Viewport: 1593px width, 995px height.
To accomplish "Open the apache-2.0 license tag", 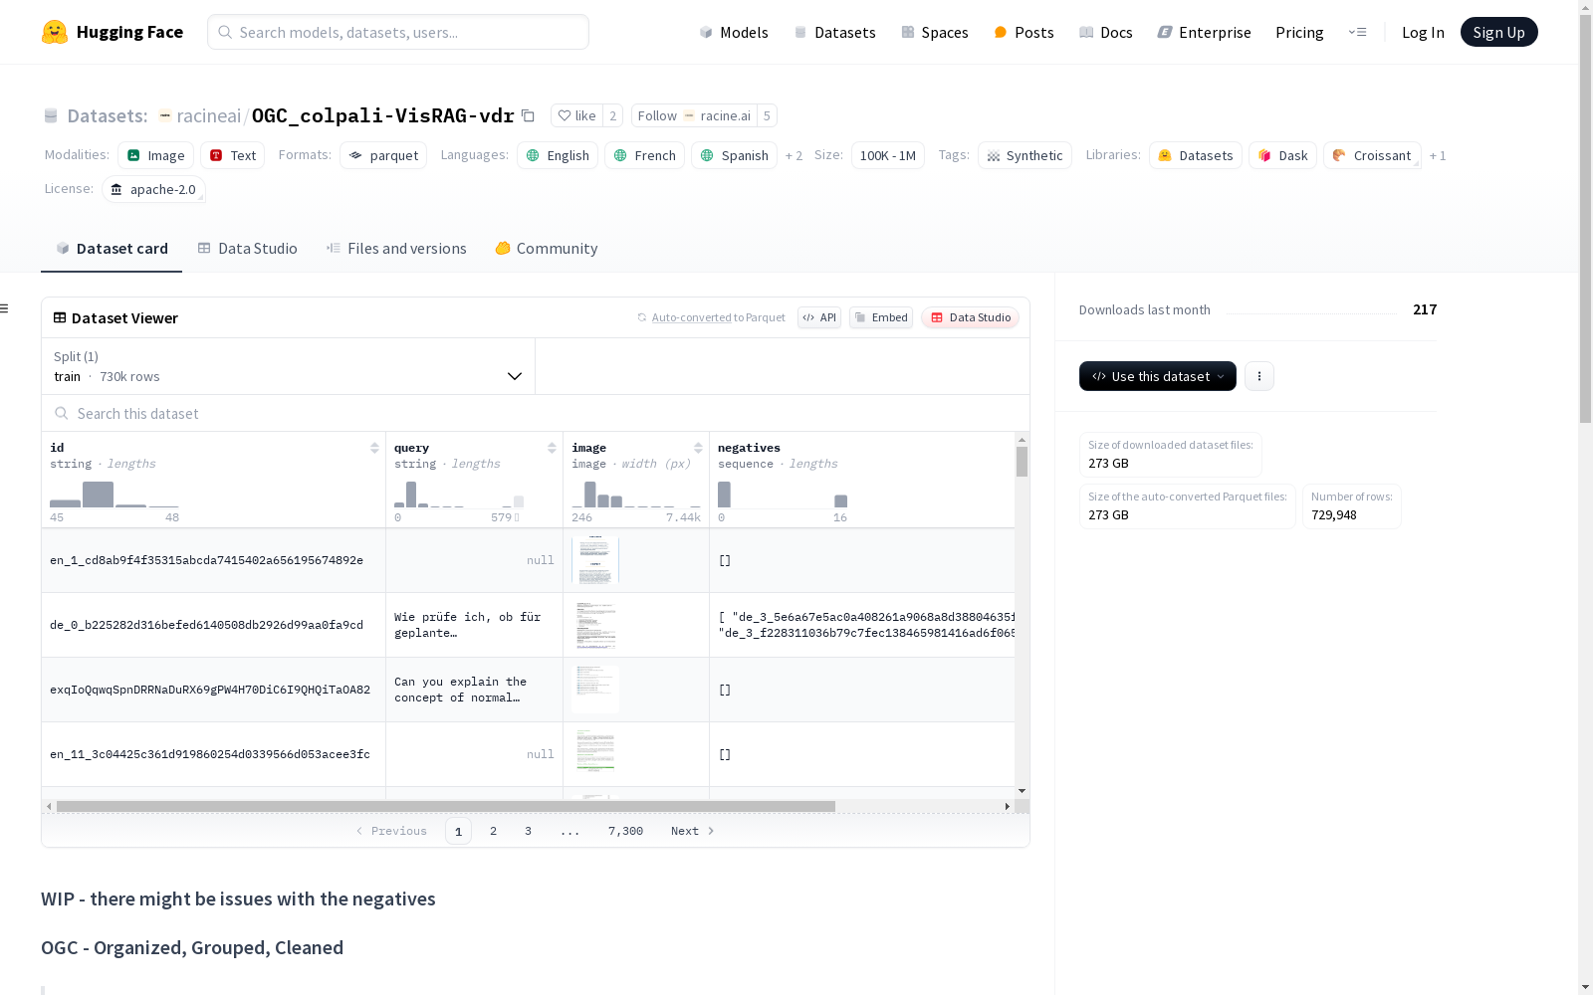I will [153, 189].
